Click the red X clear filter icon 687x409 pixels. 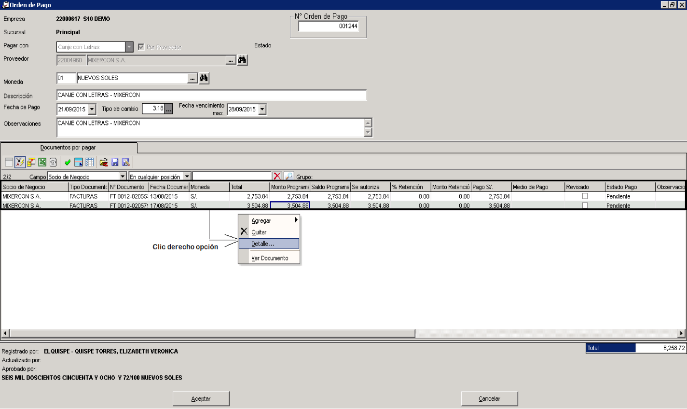(277, 176)
